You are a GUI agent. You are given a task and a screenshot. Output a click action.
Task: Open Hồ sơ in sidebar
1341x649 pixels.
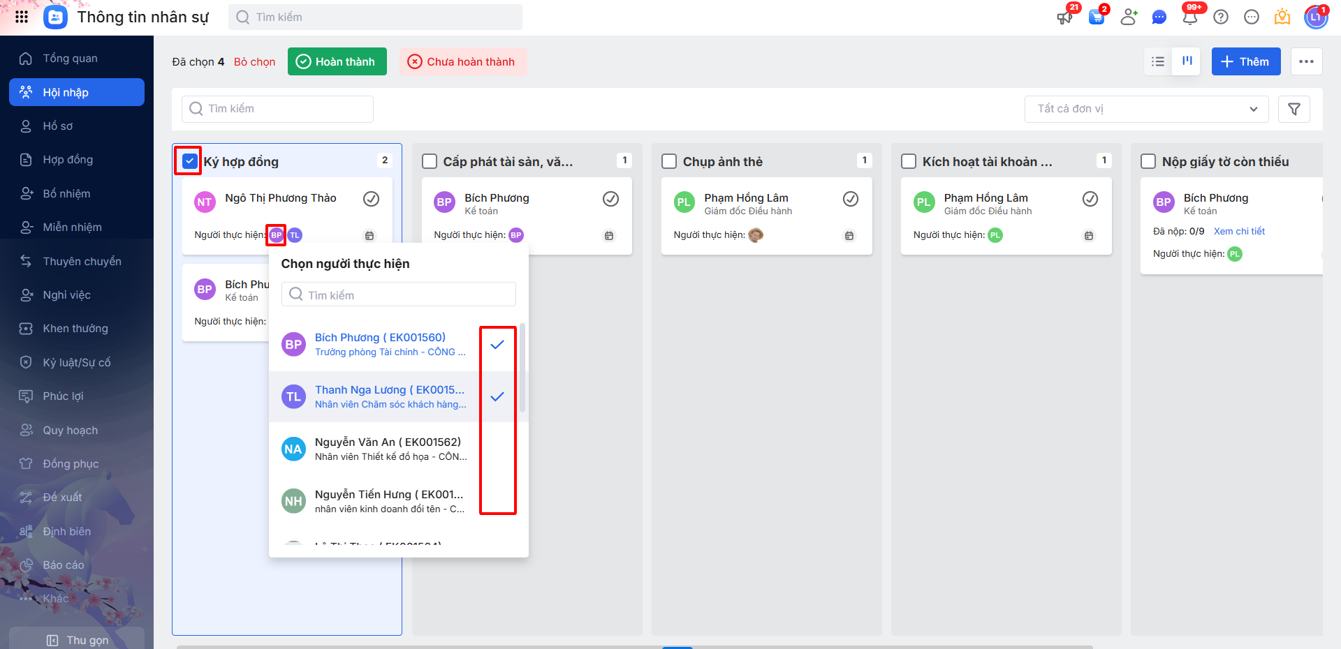click(x=77, y=126)
